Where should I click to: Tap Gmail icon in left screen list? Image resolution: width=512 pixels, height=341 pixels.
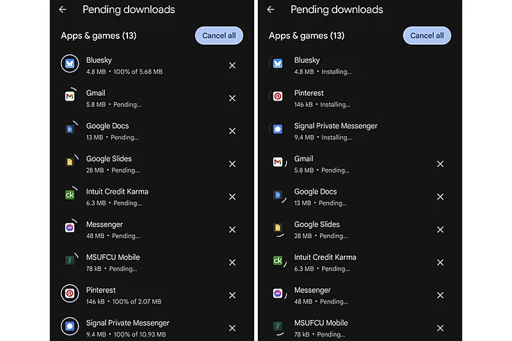(x=70, y=96)
